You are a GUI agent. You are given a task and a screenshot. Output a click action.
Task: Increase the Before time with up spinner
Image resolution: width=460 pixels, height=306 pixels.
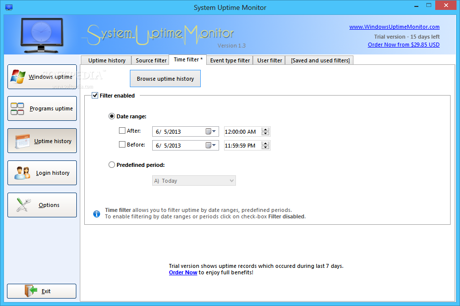coord(266,143)
